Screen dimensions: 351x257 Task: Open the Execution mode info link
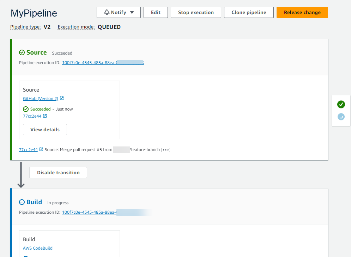tap(76, 26)
